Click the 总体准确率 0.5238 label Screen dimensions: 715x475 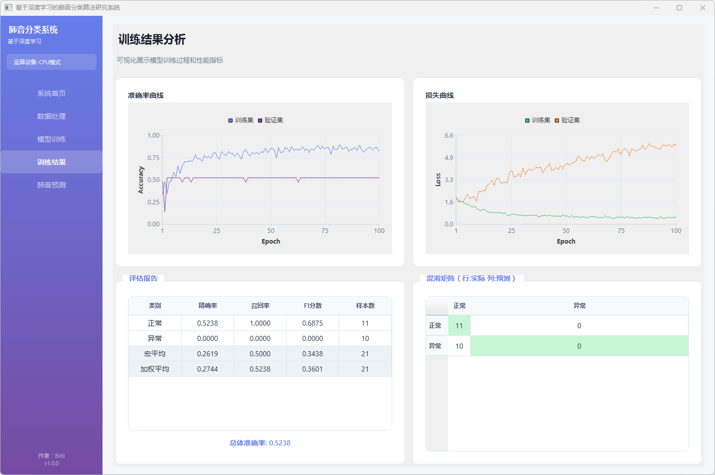(260, 443)
